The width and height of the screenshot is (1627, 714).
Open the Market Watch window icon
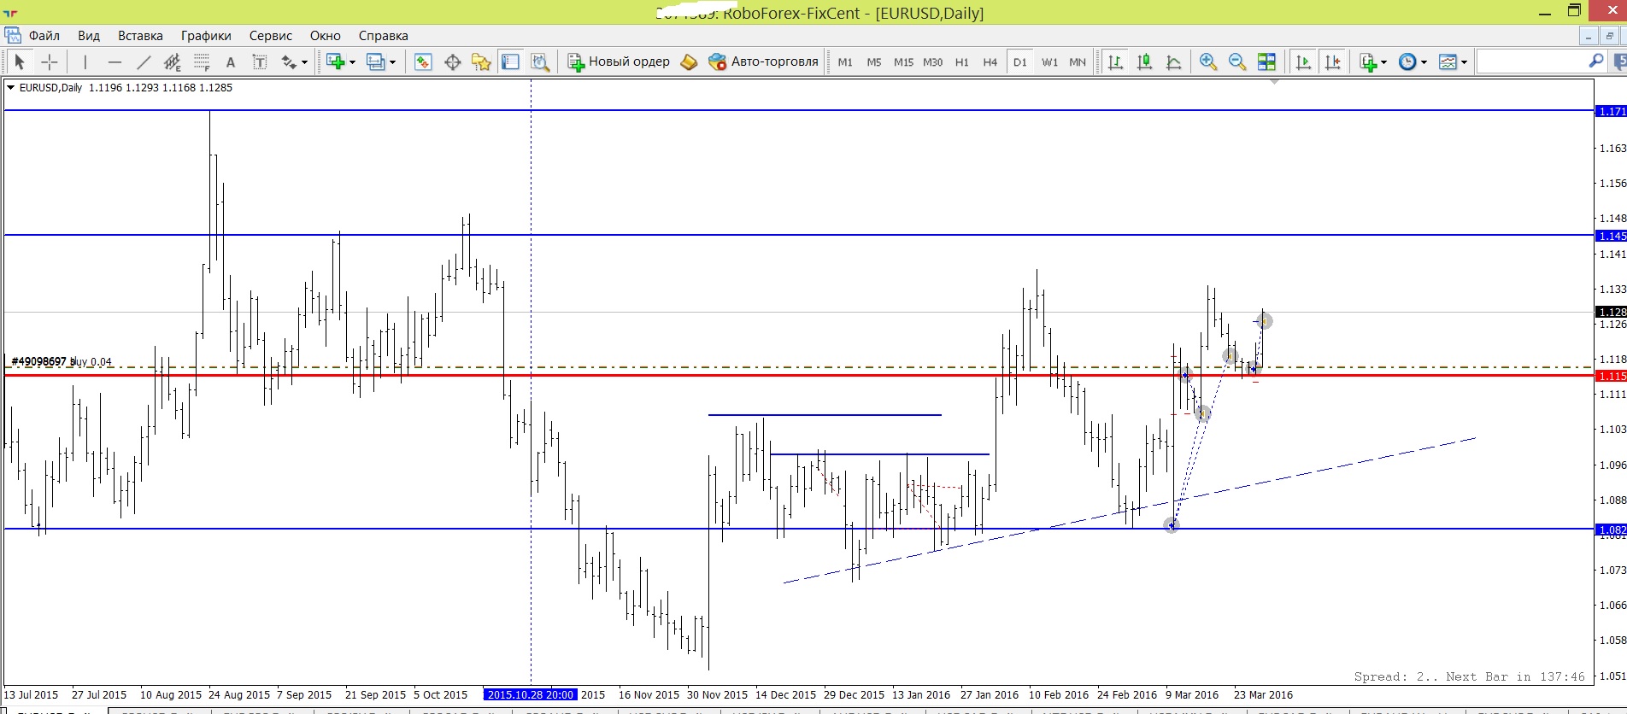coord(423,61)
